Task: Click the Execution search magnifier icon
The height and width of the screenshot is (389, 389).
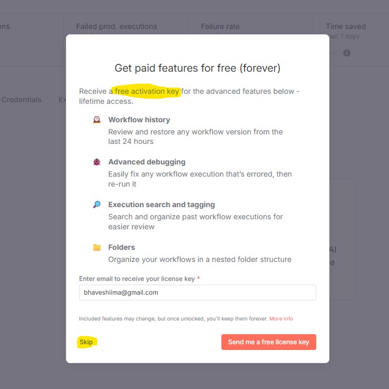Action: [x=97, y=205]
